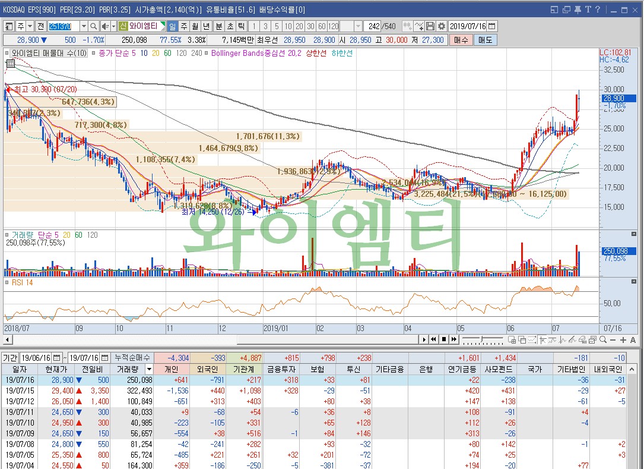Click the pin window icon in title bar
The width and height of the screenshot is (644, 469).
coord(578,10)
